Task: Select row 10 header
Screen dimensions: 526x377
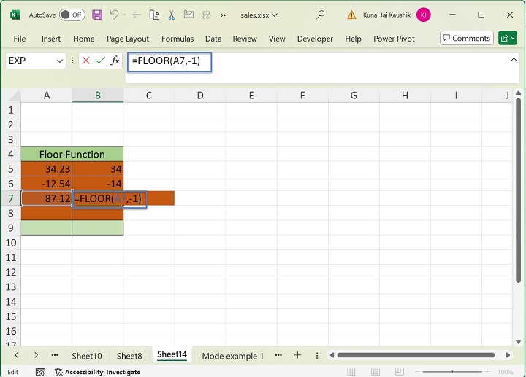Action: pyautogui.click(x=11, y=243)
